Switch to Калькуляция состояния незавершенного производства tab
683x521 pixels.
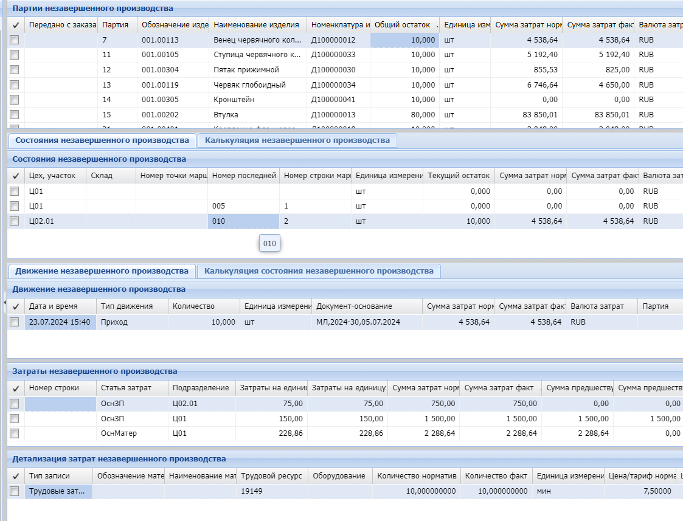pos(319,271)
